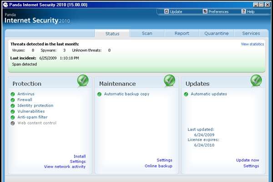Open Help from the top toolbar
The height and width of the screenshot is (182, 273).
251,12
